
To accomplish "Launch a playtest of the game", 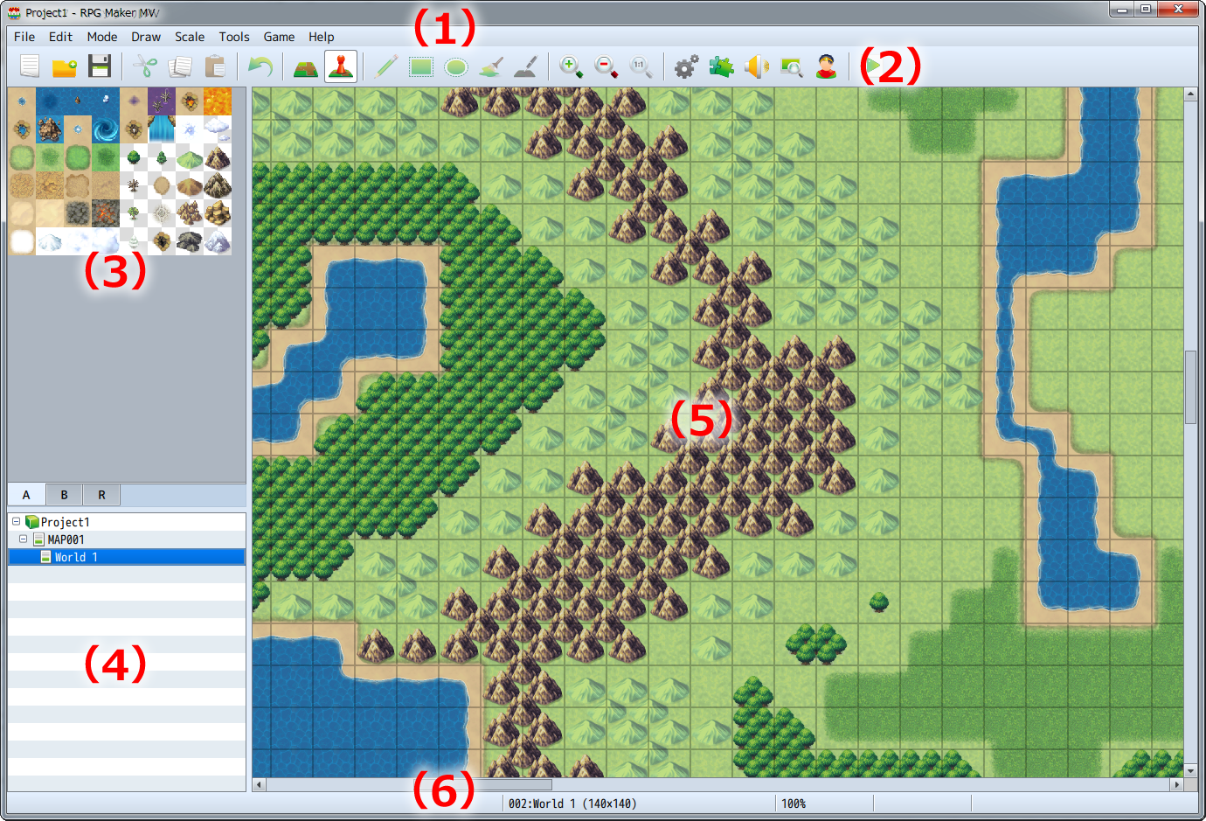I will pyautogui.click(x=871, y=66).
